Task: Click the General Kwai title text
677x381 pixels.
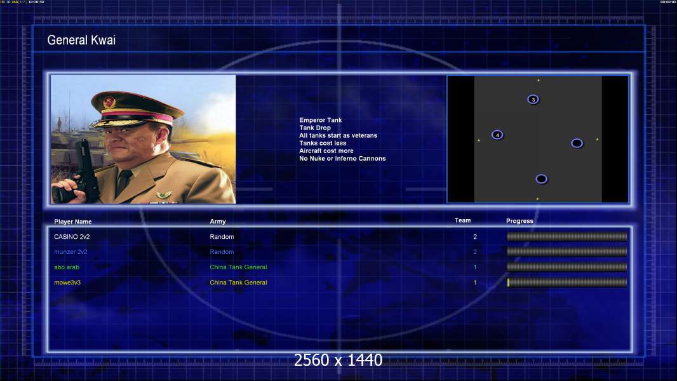Action: pos(81,40)
